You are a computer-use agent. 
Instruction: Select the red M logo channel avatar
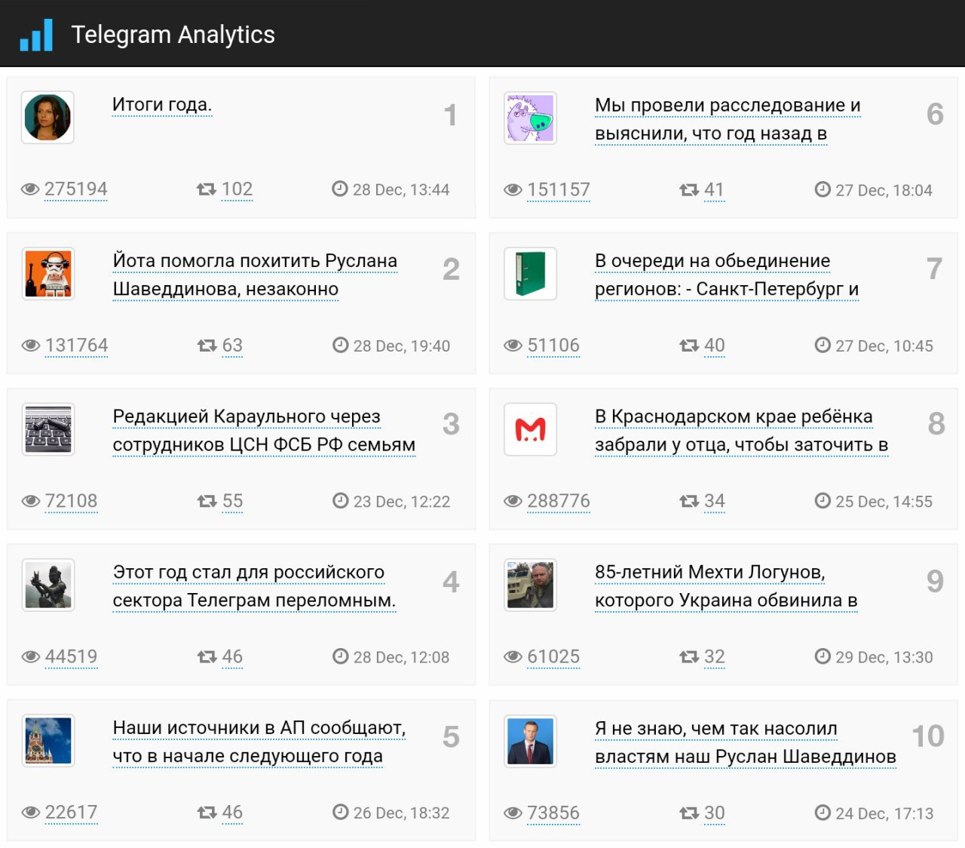[531, 429]
